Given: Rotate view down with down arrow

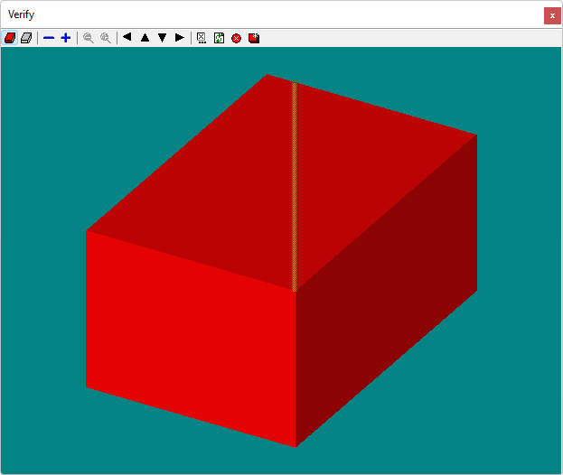Looking at the screenshot, I should click(163, 37).
